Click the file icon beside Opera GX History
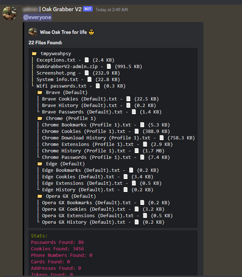 coord(137,222)
